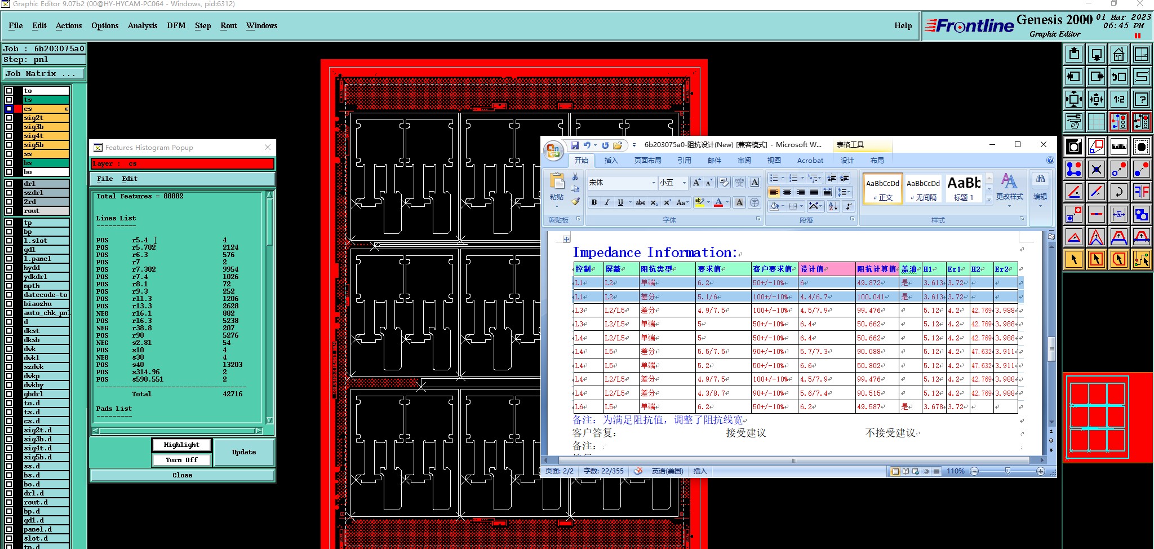Switch to the 页面布局 tab in Word

tap(648, 161)
